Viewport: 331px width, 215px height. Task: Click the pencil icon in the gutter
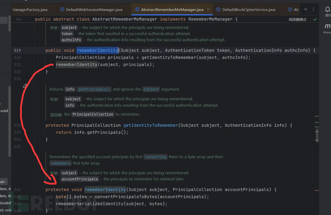(x=25, y=86)
